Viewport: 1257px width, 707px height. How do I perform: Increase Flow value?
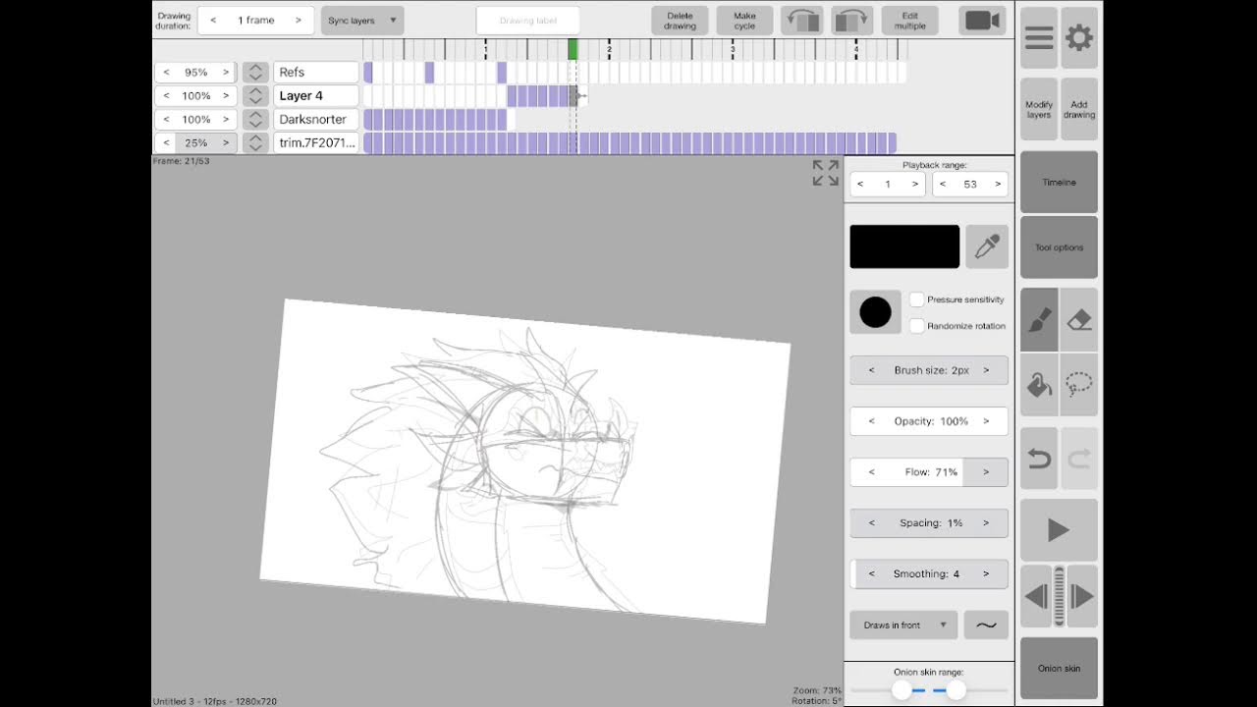coord(986,472)
